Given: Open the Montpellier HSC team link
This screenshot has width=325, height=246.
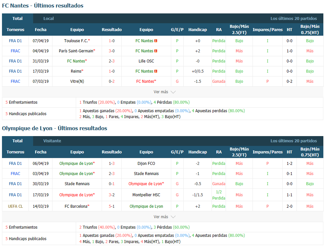Looking at the screenshot, I should click(146, 195).
